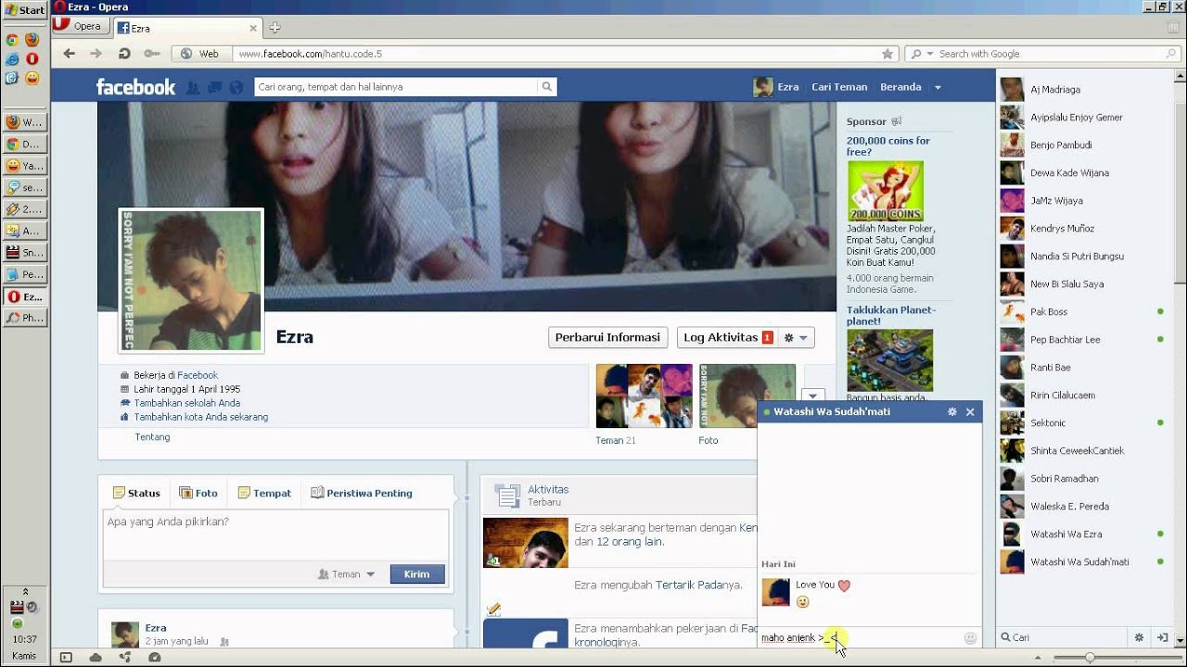Select the Foto composer tab

tap(198, 493)
